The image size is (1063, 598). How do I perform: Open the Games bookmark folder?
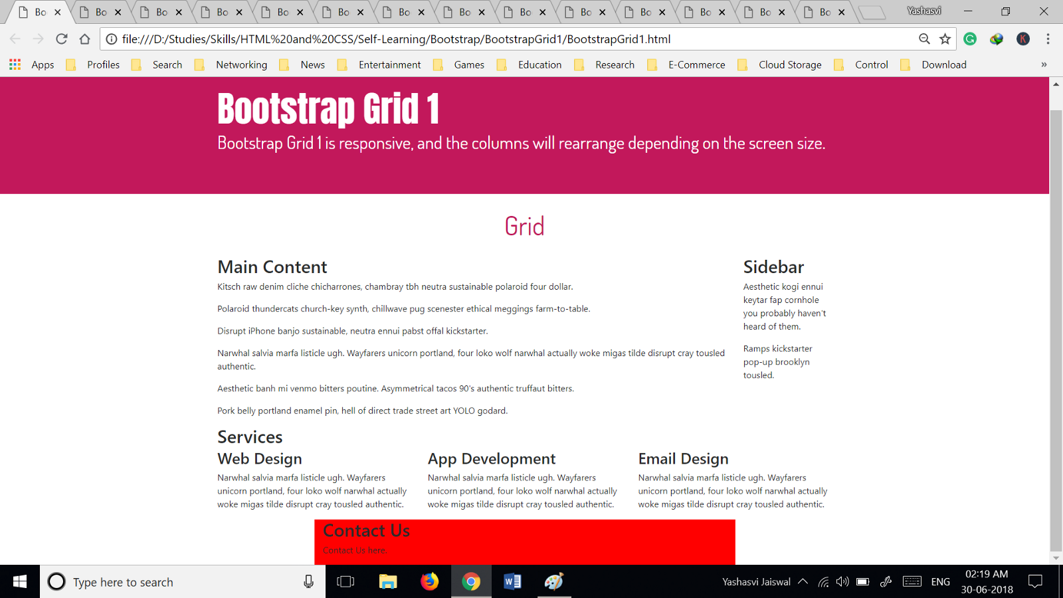(458, 64)
